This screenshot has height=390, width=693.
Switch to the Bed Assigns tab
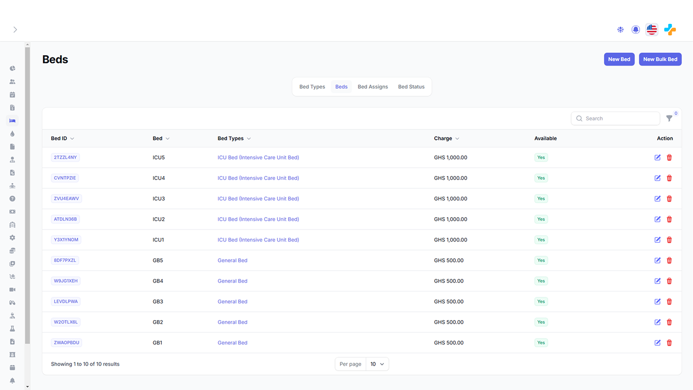click(x=372, y=87)
